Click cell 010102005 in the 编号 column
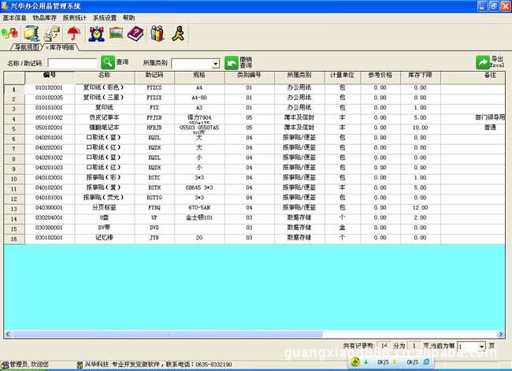The image size is (512, 371). pos(50,98)
